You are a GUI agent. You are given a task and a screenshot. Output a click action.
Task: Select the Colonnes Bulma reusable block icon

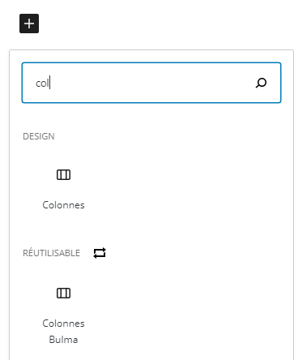tap(63, 293)
